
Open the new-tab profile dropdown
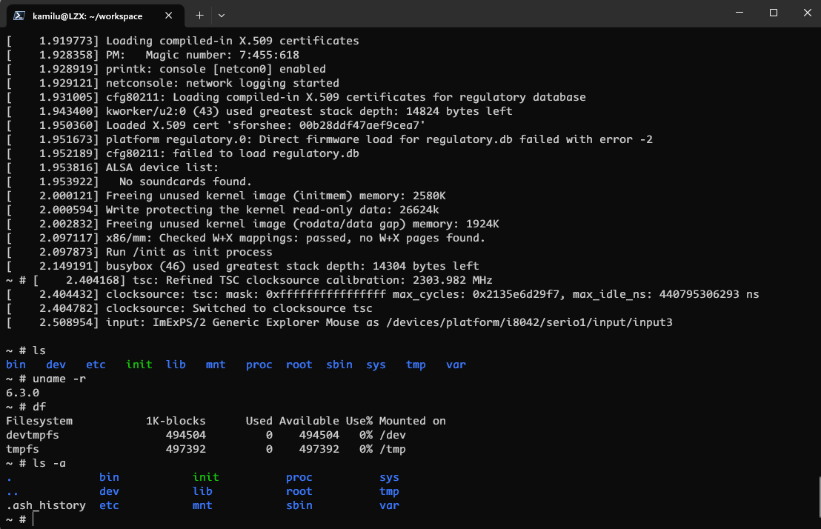point(222,16)
